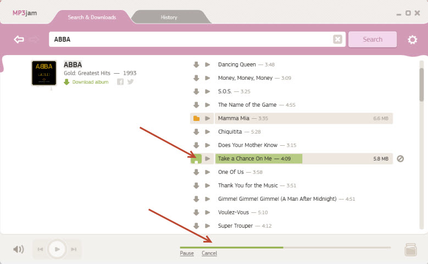This screenshot has height=264, width=428.
Task: Switch to Search & Downloads tab
Action: click(x=92, y=17)
